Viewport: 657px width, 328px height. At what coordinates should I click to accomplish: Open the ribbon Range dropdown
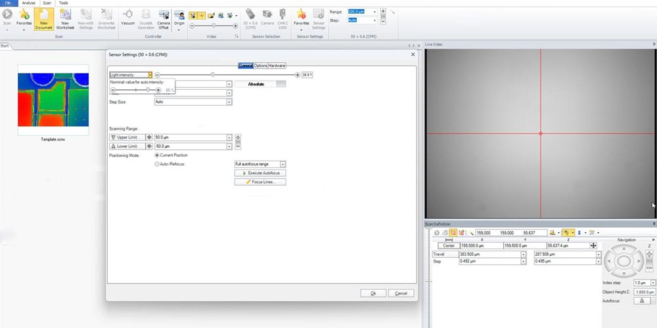pyautogui.click(x=374, y=12)
